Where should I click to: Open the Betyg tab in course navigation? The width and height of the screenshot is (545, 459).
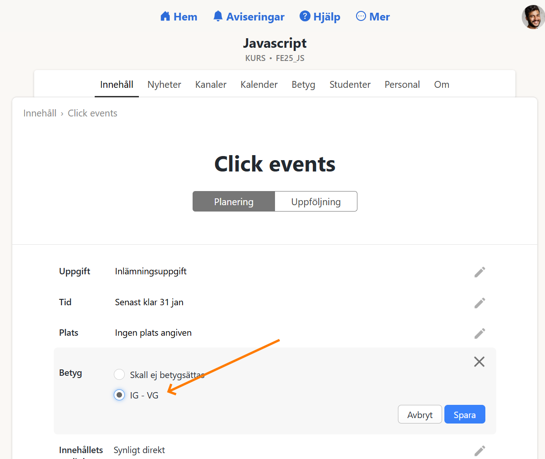[x=303, y=85]
